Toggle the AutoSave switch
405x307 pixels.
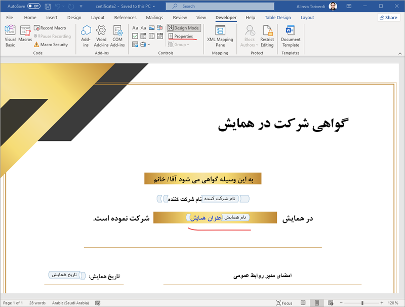33,6
